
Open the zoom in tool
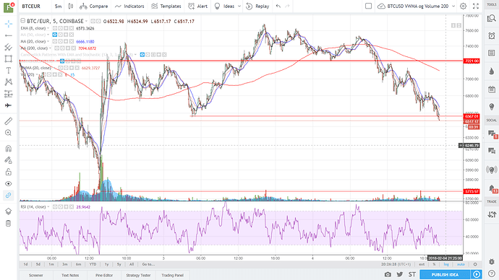8,133
